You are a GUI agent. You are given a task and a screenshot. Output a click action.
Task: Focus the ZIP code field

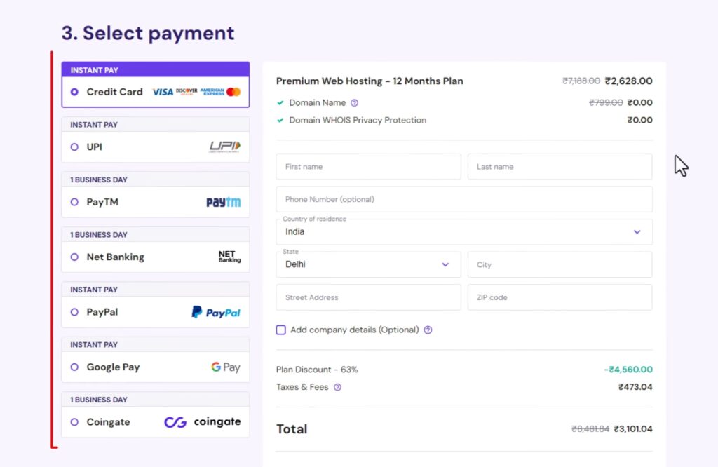point(560,297)
